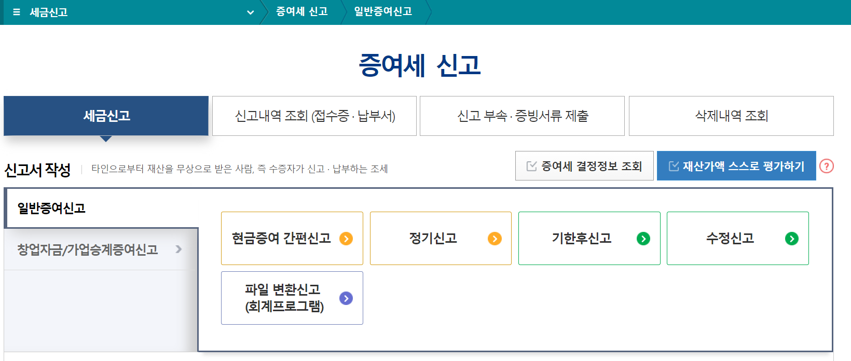Click orange arrow icon on 정기신고
This screenshot has width=851, height=361.
[x=495, y=239]
